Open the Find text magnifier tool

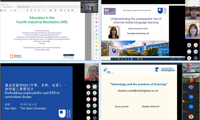point(5,10)
